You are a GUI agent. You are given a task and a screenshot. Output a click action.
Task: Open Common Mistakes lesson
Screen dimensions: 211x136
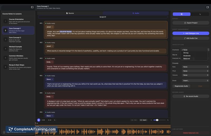click(18, 58)
